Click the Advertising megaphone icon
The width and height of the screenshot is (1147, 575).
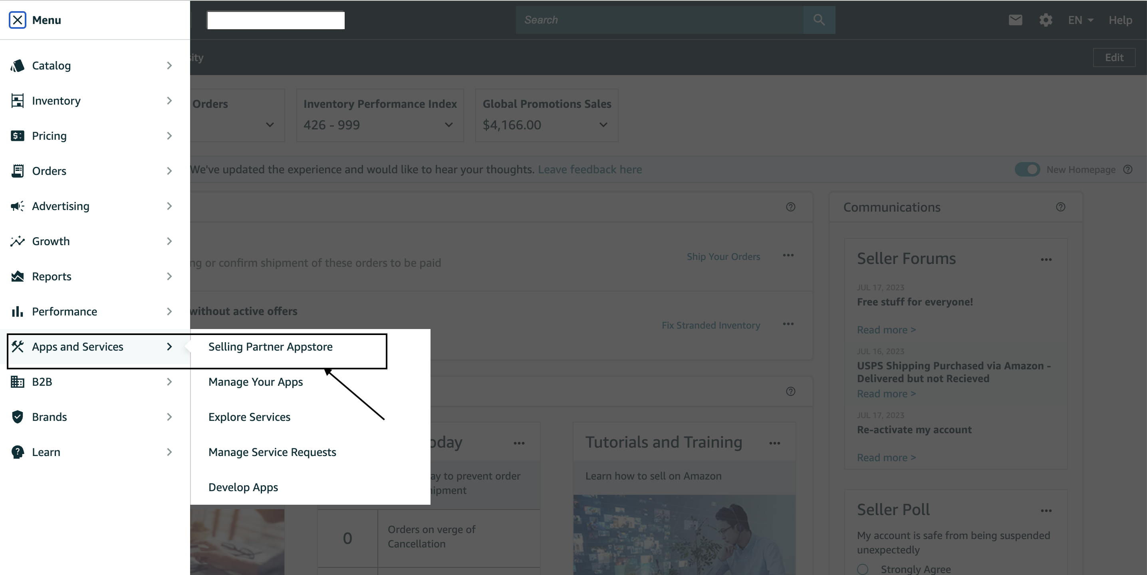(17, 206)
